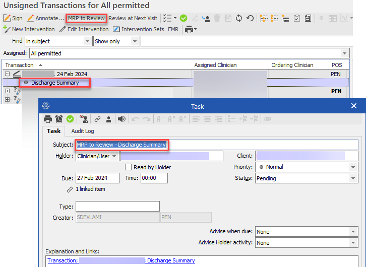Toggle the Read by Holder checkbox
Viewport: 366px width, 267px height.
click(129, 167)
